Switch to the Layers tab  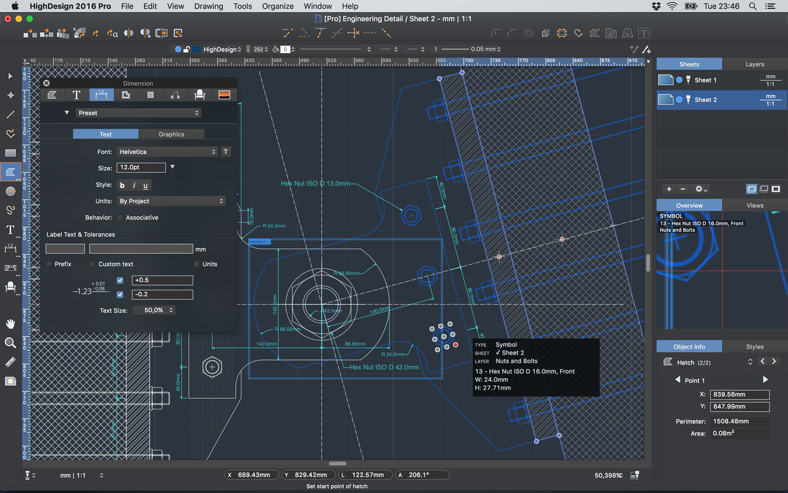tap(755, 64)
